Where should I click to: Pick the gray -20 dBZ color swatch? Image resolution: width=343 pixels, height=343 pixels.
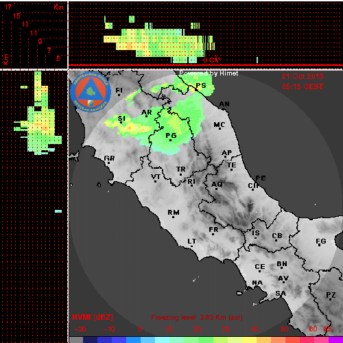[x=76, y=340]
